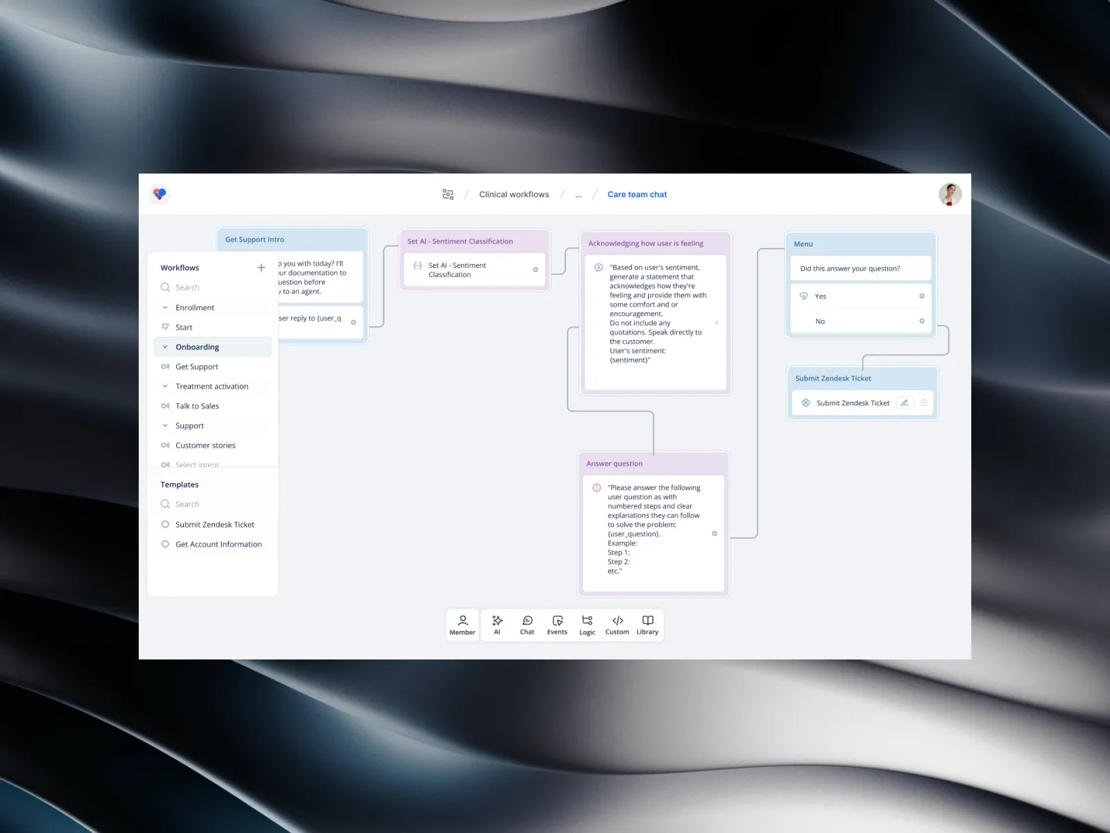Open the user profile avatar

pos(950,194)
